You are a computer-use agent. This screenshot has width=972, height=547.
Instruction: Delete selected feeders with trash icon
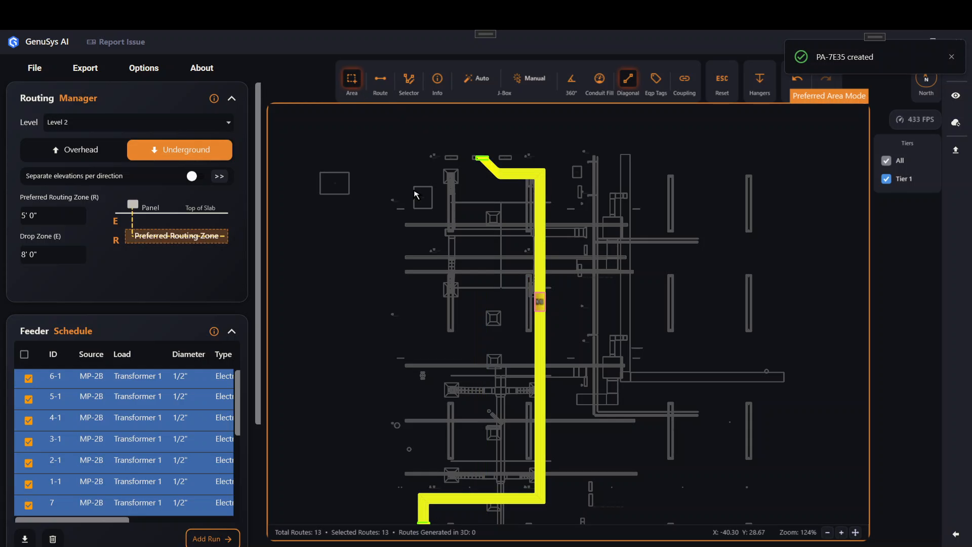click(53, 539)
